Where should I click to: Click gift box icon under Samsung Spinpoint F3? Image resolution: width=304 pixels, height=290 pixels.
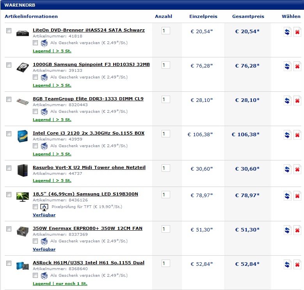pos(44,77)
